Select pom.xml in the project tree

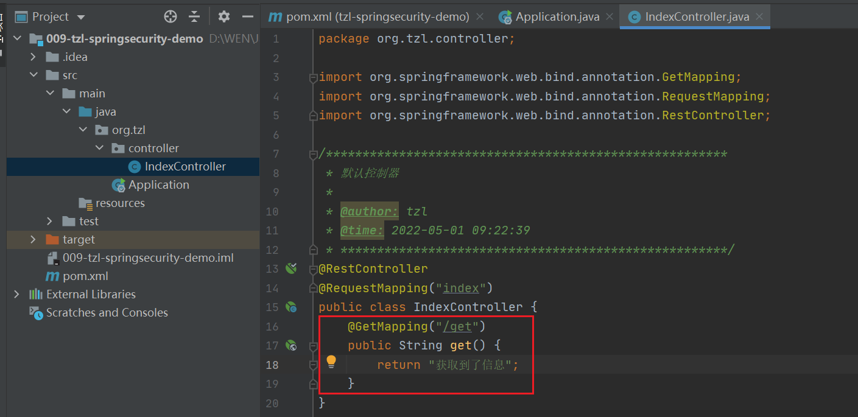click(x=85, y=276)
